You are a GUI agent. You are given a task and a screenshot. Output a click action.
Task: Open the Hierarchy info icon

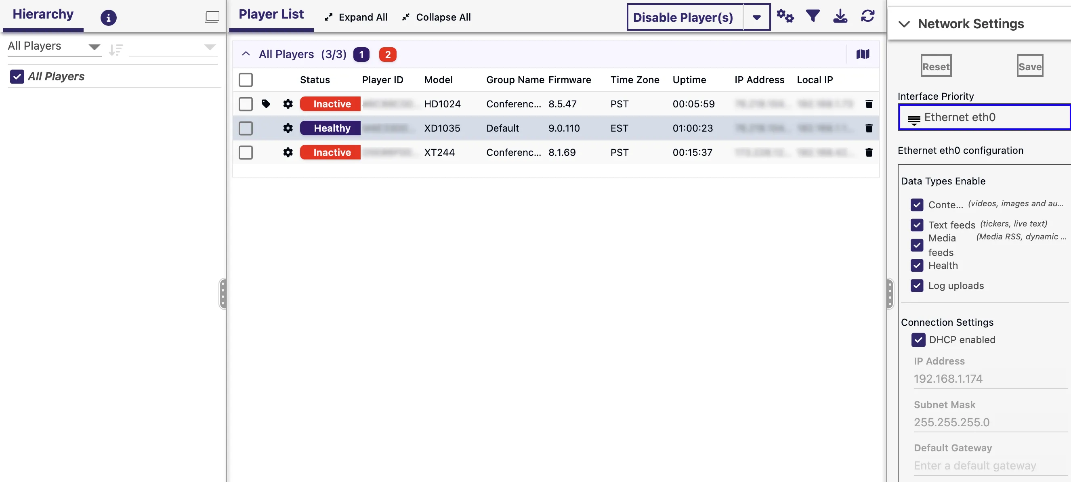[109, 17]
